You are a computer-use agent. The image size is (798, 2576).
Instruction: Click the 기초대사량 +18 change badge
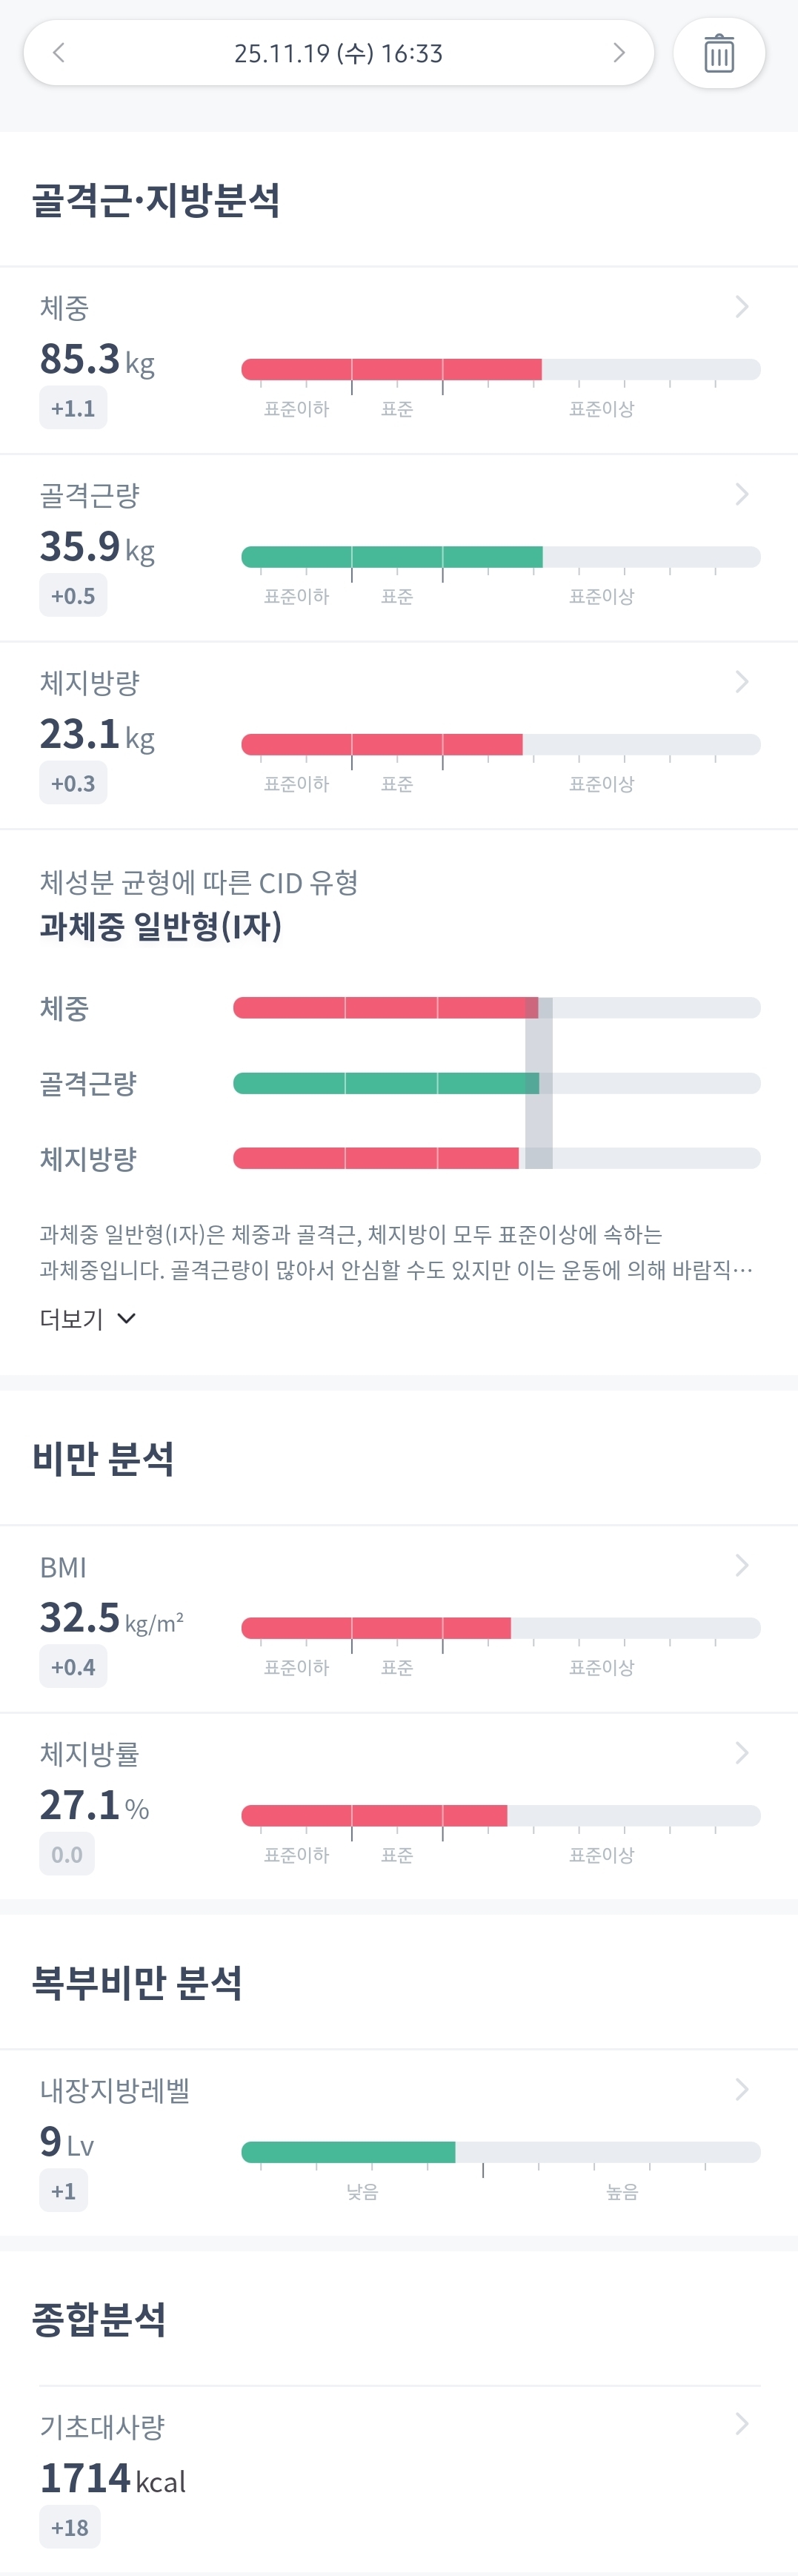(70, 2528)
